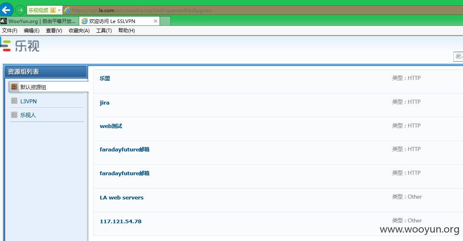
Task: Select the L3VPN resource group
Action: pyautogui.click(x=28, y=101)
